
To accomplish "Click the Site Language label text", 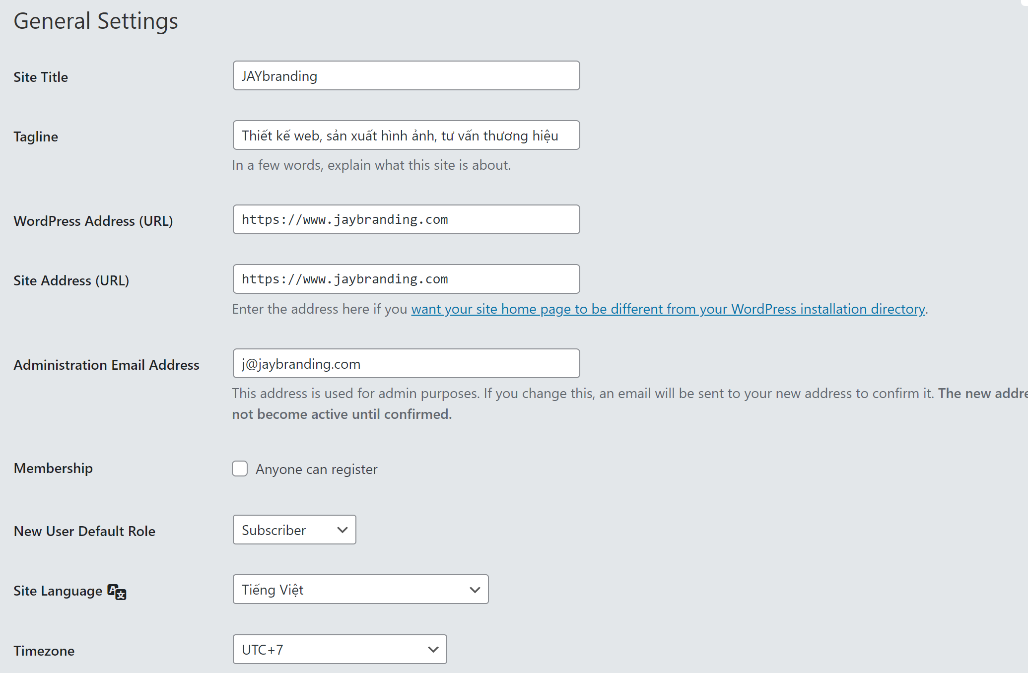I will [58, 591].
